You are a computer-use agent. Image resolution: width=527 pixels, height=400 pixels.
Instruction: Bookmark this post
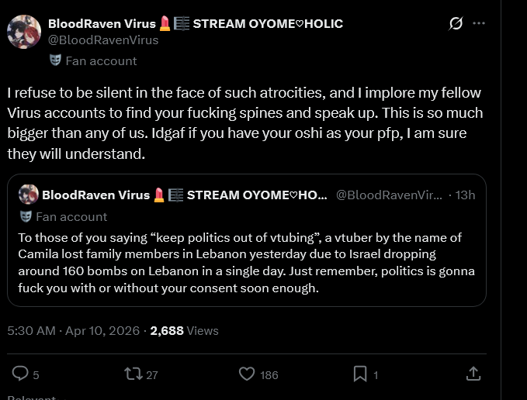[x=360, y=374]
